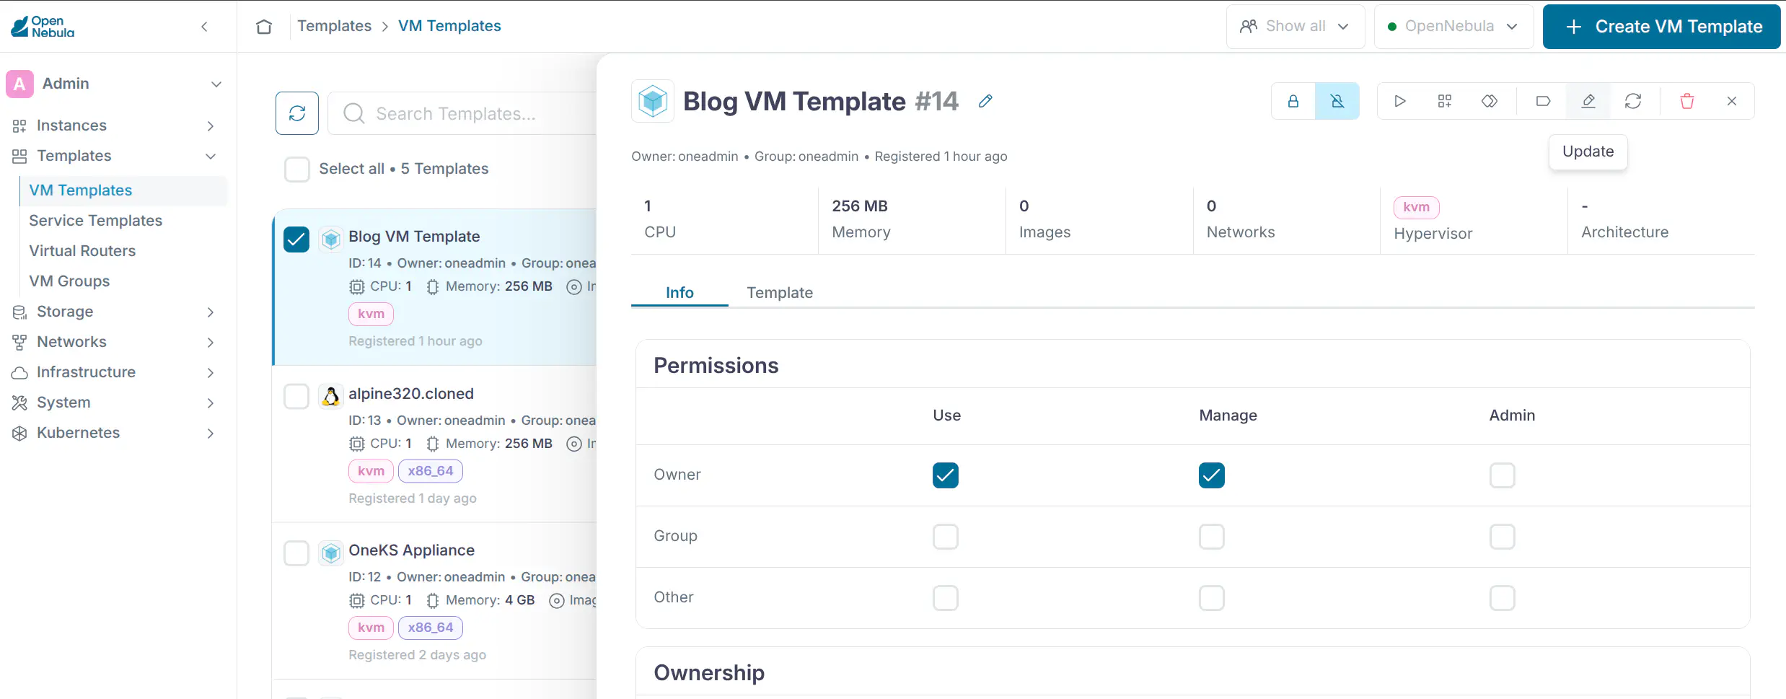Check the OneKS Appliance row checkbox
Screen dimensions: 1786x699
[296, 553]
